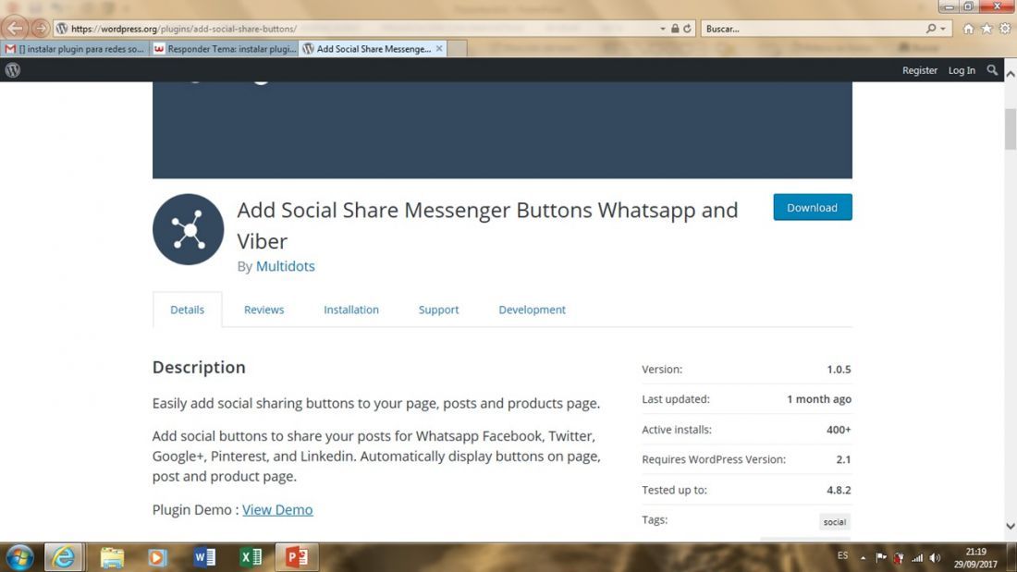Click the network signal tray icon
The width and height of the screenshot is (1017, 572).
pyautogui.click(x=917, y=557)
